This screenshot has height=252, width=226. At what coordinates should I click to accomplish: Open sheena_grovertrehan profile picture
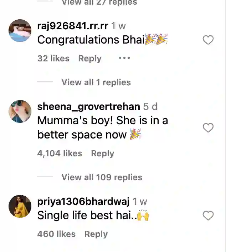pos(20,111)
